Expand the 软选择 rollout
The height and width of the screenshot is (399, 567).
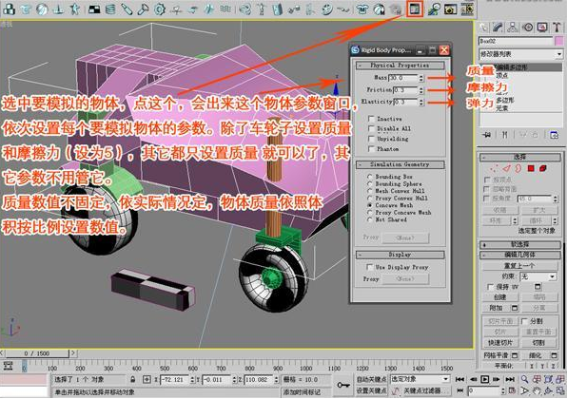click(520, 245)
